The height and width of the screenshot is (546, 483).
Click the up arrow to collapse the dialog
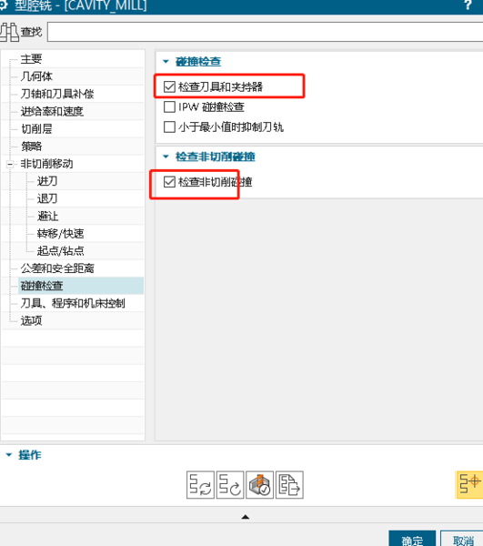click(246, 517)
